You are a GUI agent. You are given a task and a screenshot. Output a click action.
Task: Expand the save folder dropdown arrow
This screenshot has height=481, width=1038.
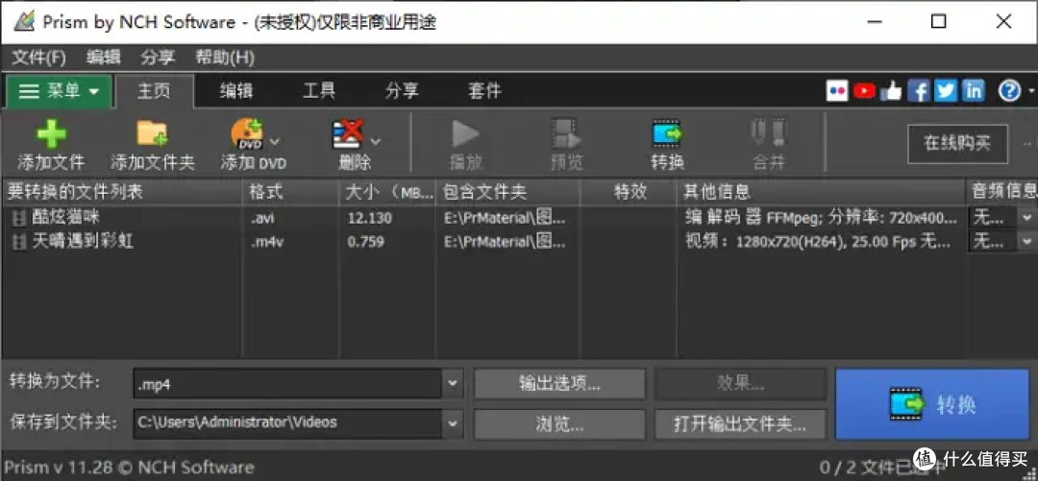point(453,422)
